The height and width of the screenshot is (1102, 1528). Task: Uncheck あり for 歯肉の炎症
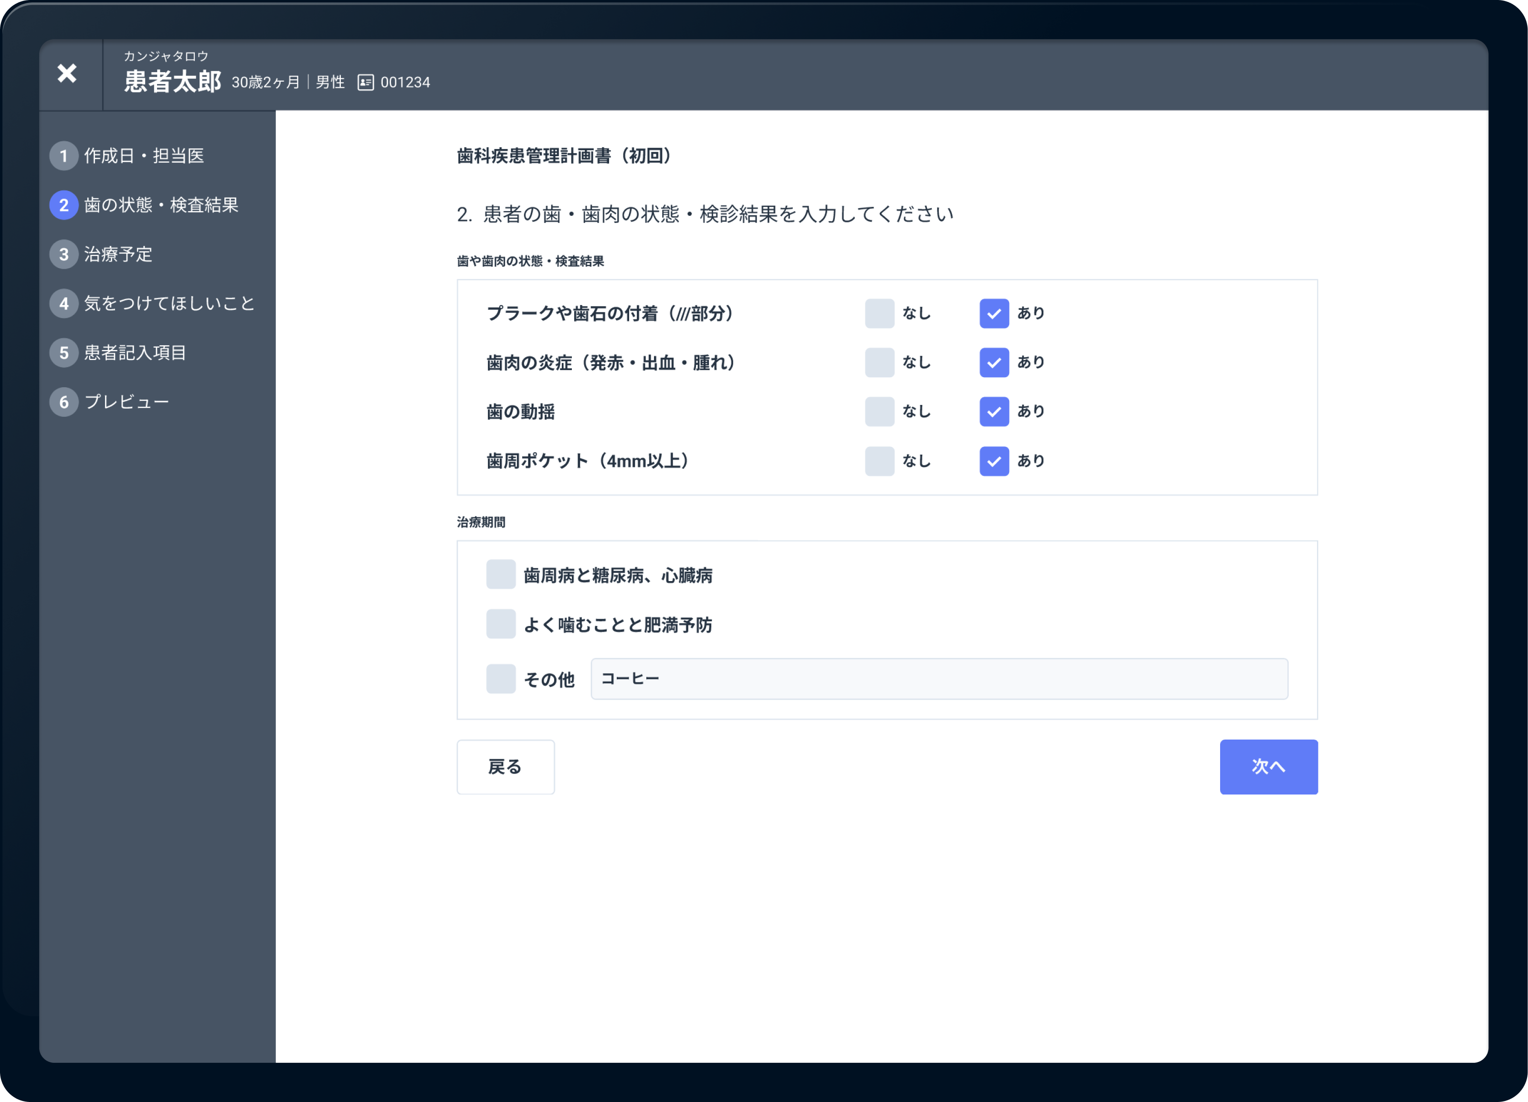click(994, 362)
